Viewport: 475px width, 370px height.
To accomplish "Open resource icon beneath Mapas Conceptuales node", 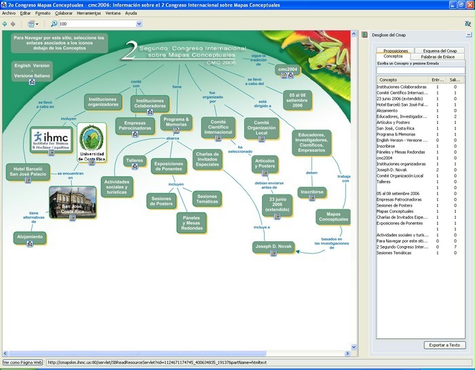I will coord(335,225).
